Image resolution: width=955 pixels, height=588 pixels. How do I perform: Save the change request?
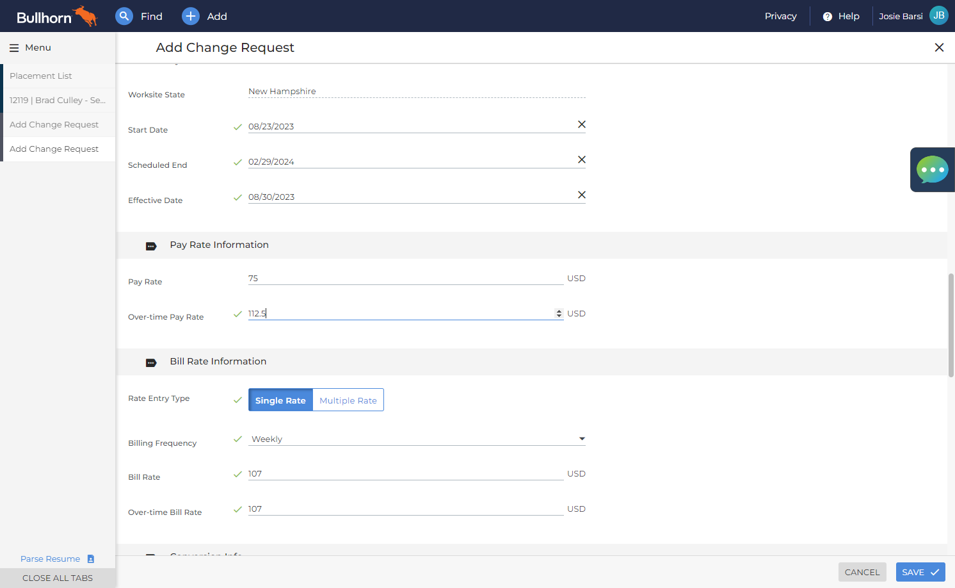click(920, 572)
